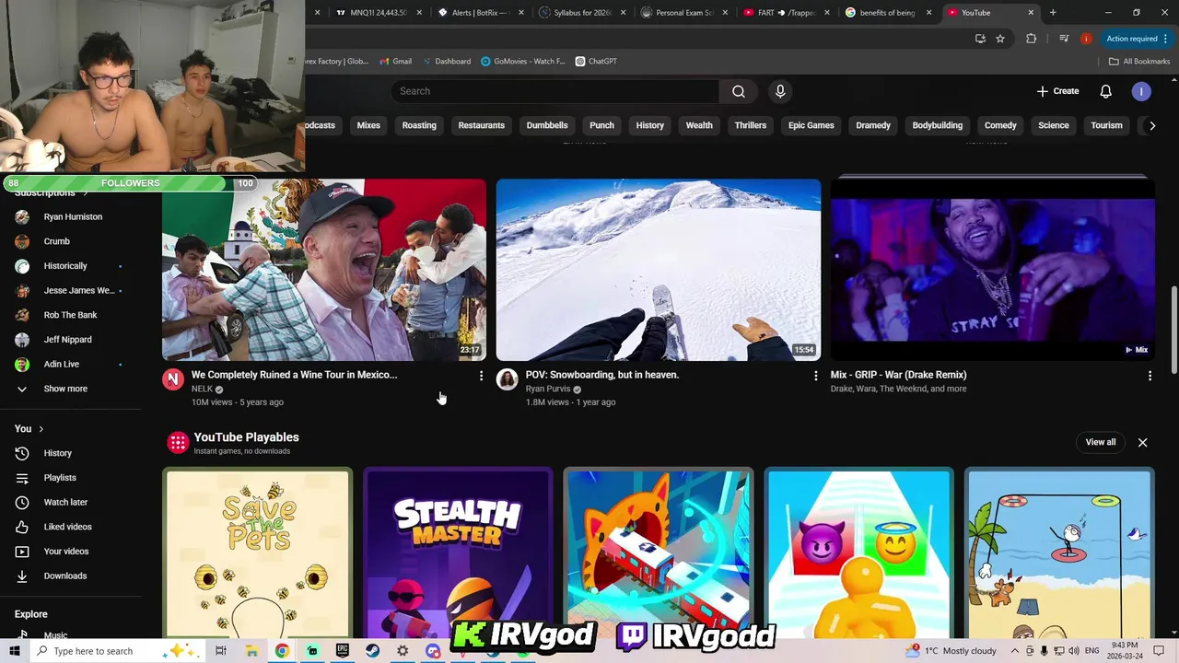Open the Save the Pets playable game
The height and width of the screenshot is (663, 1179).
click(258, 552)
